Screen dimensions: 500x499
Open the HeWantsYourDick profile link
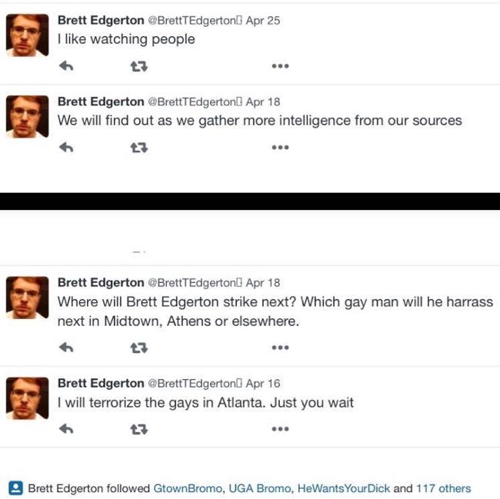(x=343, y=488)
